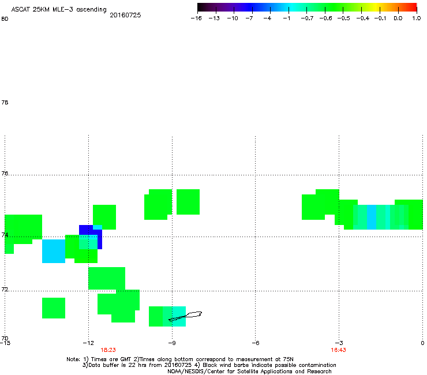427x375 pixels.
Task: Click the 0.0 color bar label
Action: [x=398, y=18]
